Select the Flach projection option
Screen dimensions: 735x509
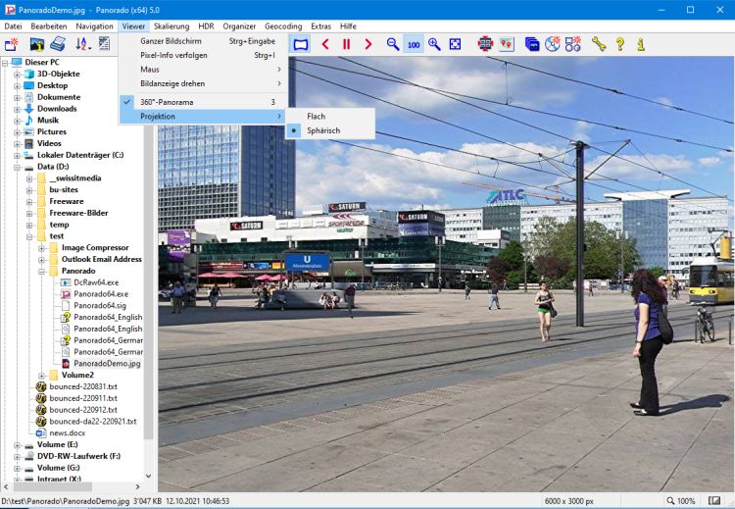point(316,116)
